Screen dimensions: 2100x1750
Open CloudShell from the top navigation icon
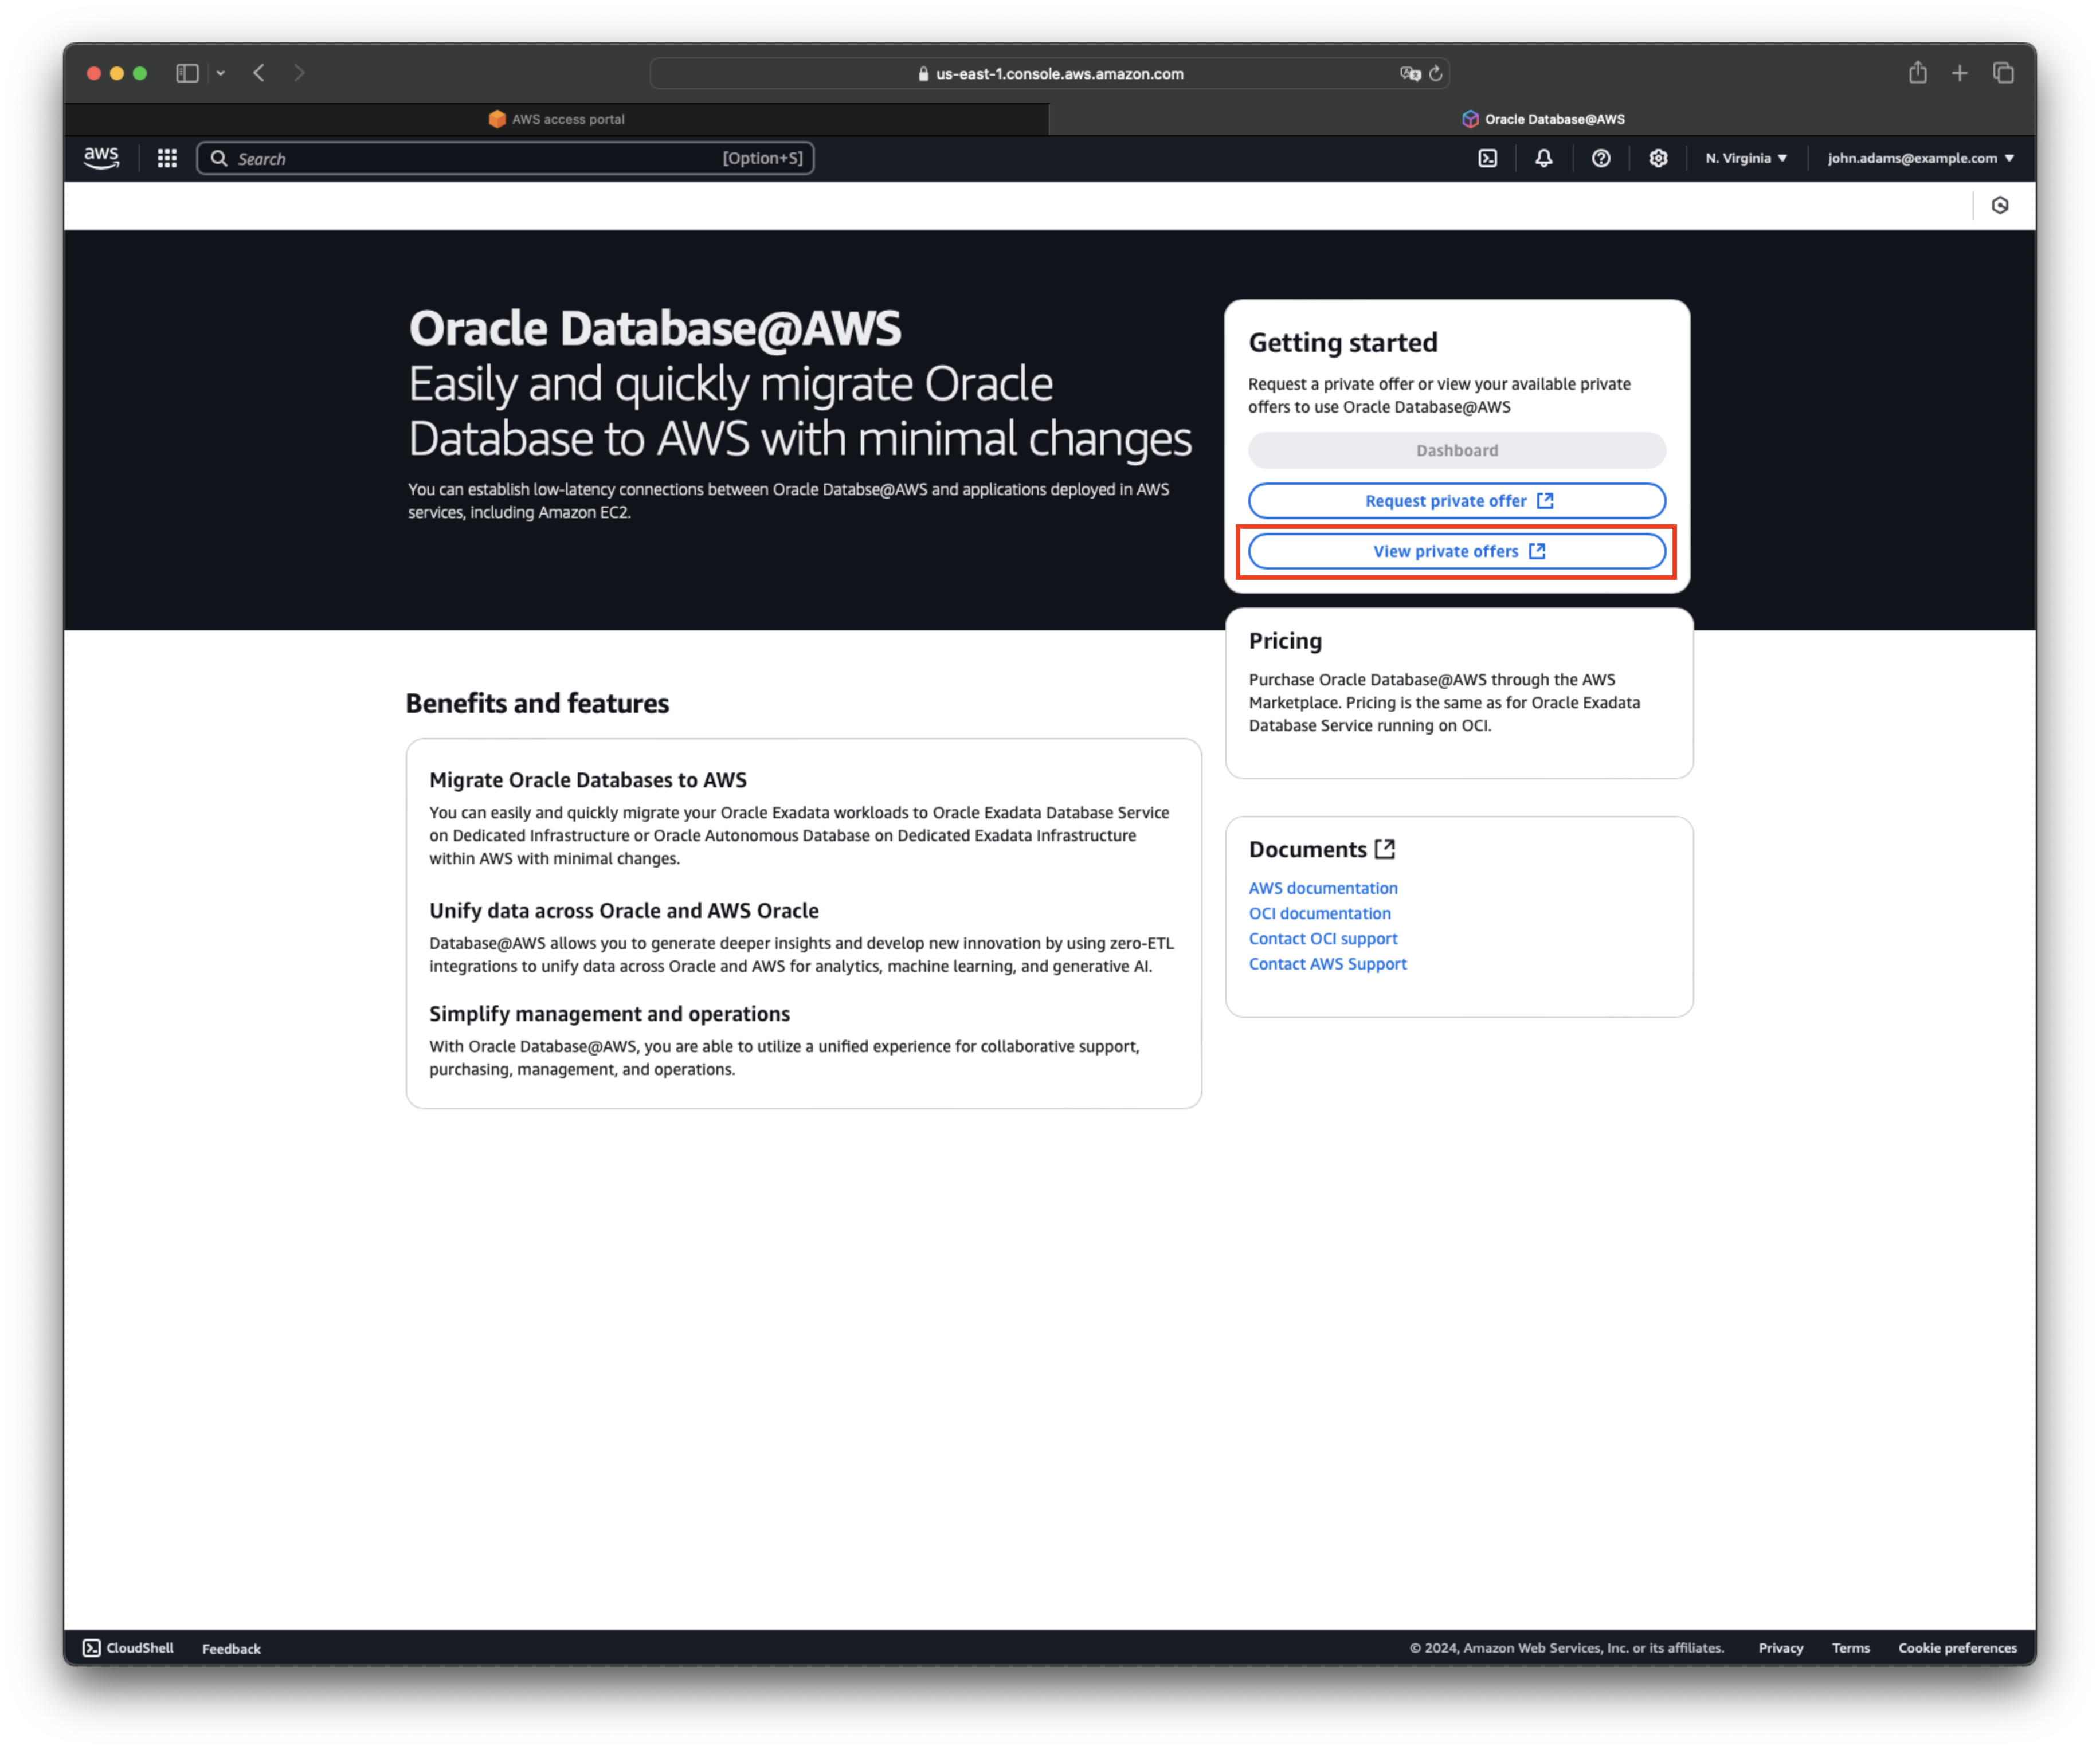[1489, 158]
